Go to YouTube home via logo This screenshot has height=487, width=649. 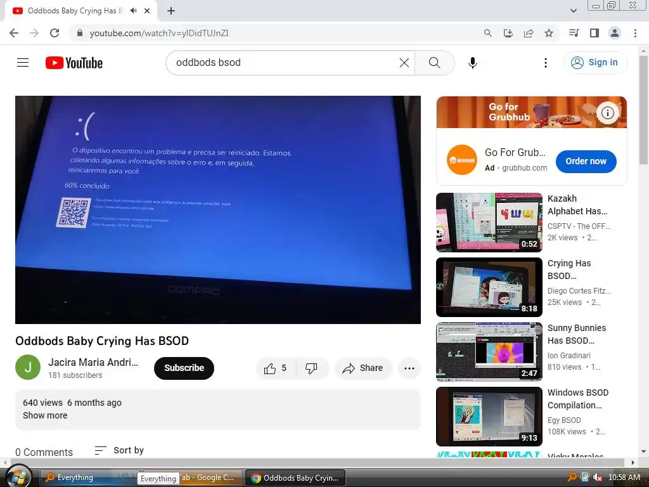click(x=74, y=63)
